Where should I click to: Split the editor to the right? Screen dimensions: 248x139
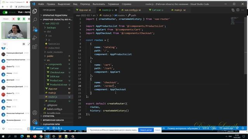(238, 10)
